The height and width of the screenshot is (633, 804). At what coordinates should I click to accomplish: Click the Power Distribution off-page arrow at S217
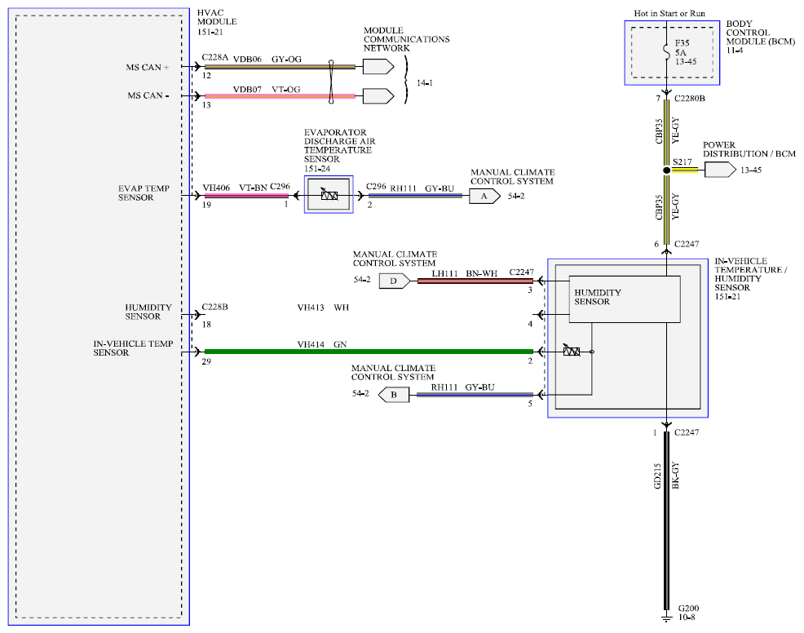[721, 170]
